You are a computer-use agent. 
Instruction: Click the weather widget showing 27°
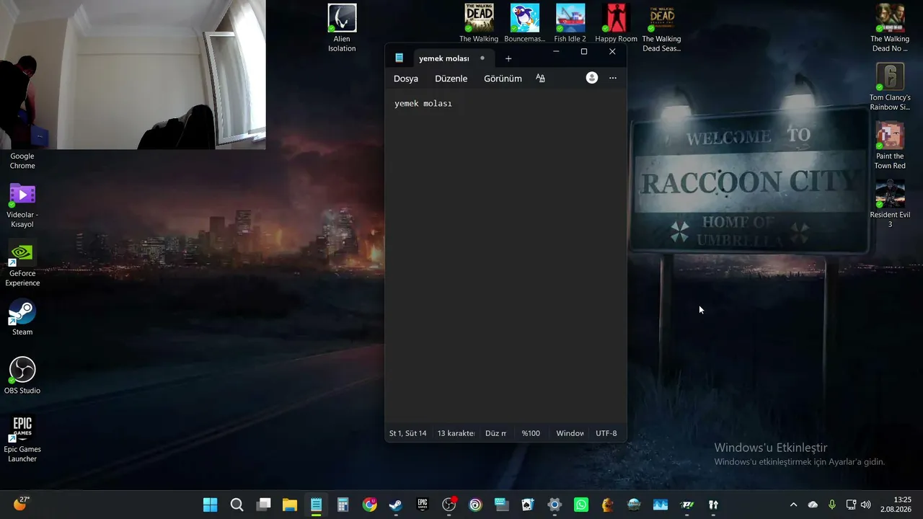[21, 504]
